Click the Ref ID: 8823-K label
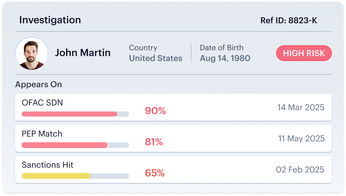The width and height of the screenshot is (346, 196). pyautogui.click(x=289, y=20)
